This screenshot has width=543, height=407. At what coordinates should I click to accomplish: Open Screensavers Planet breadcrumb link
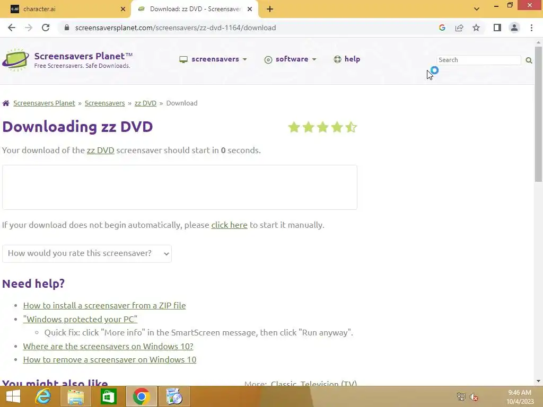[x=45, y=103]
